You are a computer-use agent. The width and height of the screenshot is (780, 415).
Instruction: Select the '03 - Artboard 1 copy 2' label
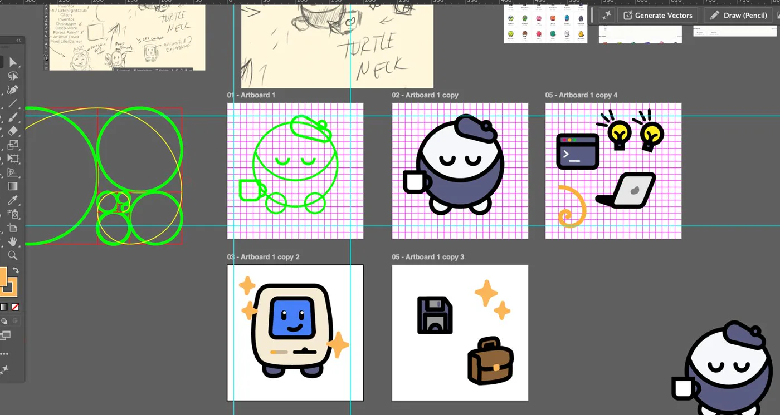click(x=264, y=257)
